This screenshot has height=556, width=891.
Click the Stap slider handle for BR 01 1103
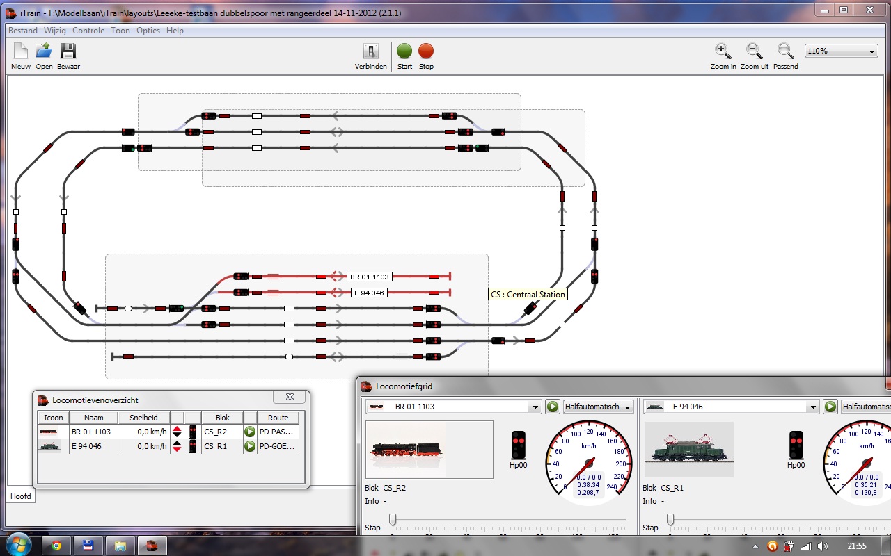(x=393, y=519)
